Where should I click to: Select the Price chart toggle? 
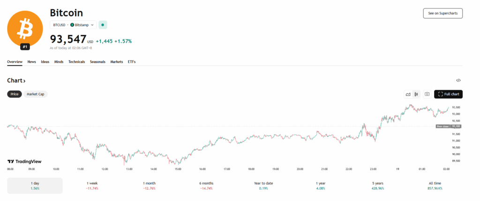click(x=15, y=94)
